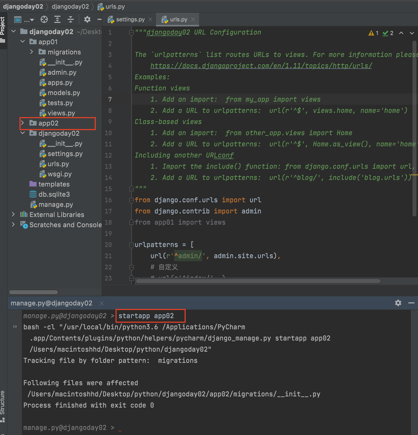Screen dimensions: 418x435
Task: Click the manage.py console input prompt
Action: coord(69,428)
